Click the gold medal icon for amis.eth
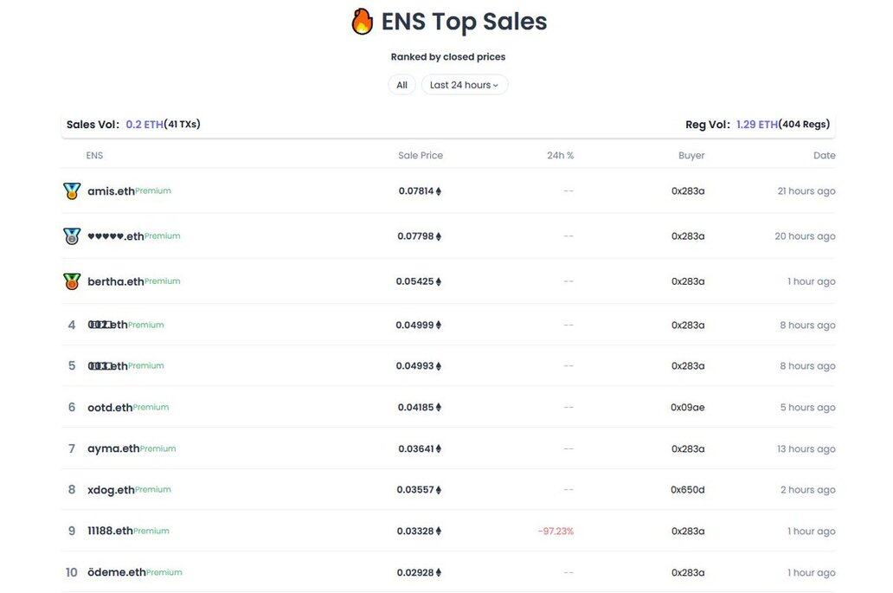 [x=72, y=191]
